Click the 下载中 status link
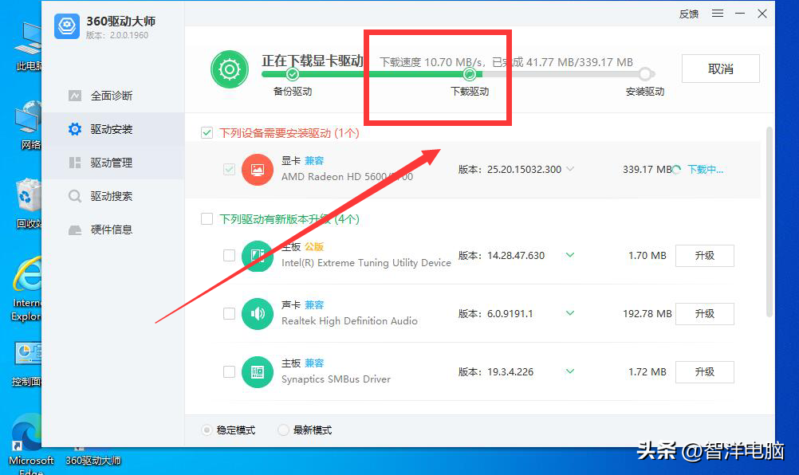 coord(705,170)
